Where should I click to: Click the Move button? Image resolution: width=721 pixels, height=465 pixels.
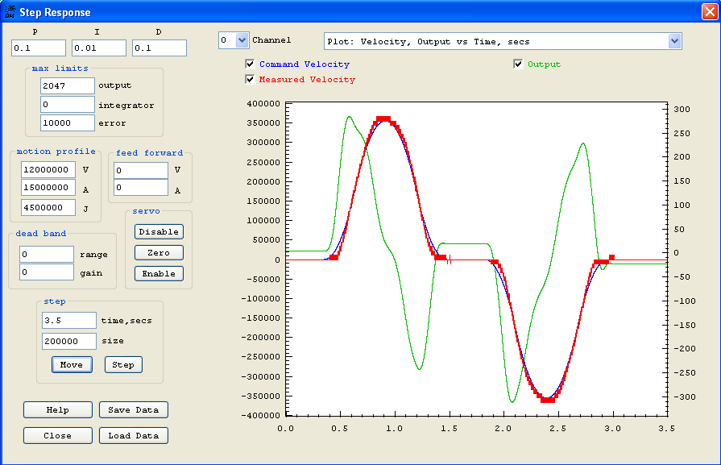tap(72, 364)
